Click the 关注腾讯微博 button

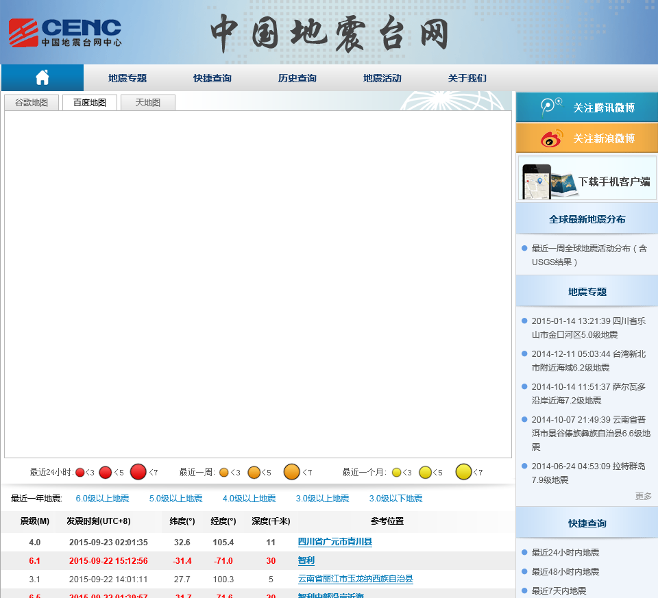[587, 108]
